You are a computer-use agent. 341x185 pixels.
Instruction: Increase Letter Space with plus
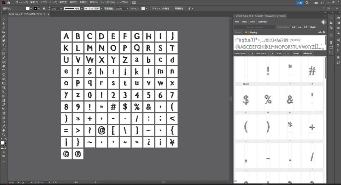click(252, 53)
